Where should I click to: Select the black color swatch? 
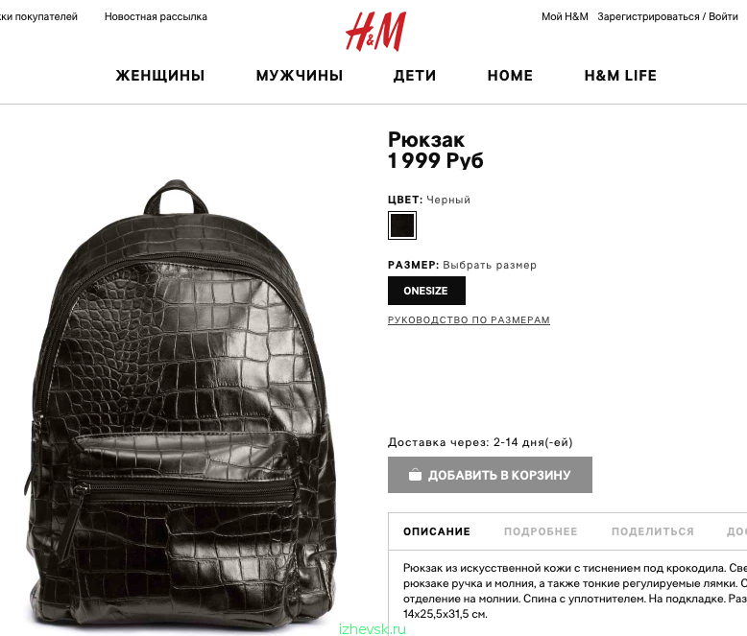(402, 225)
